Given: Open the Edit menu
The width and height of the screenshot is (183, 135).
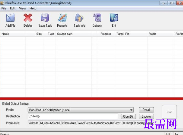Looking at the screenshot, I should click(13, 8).
